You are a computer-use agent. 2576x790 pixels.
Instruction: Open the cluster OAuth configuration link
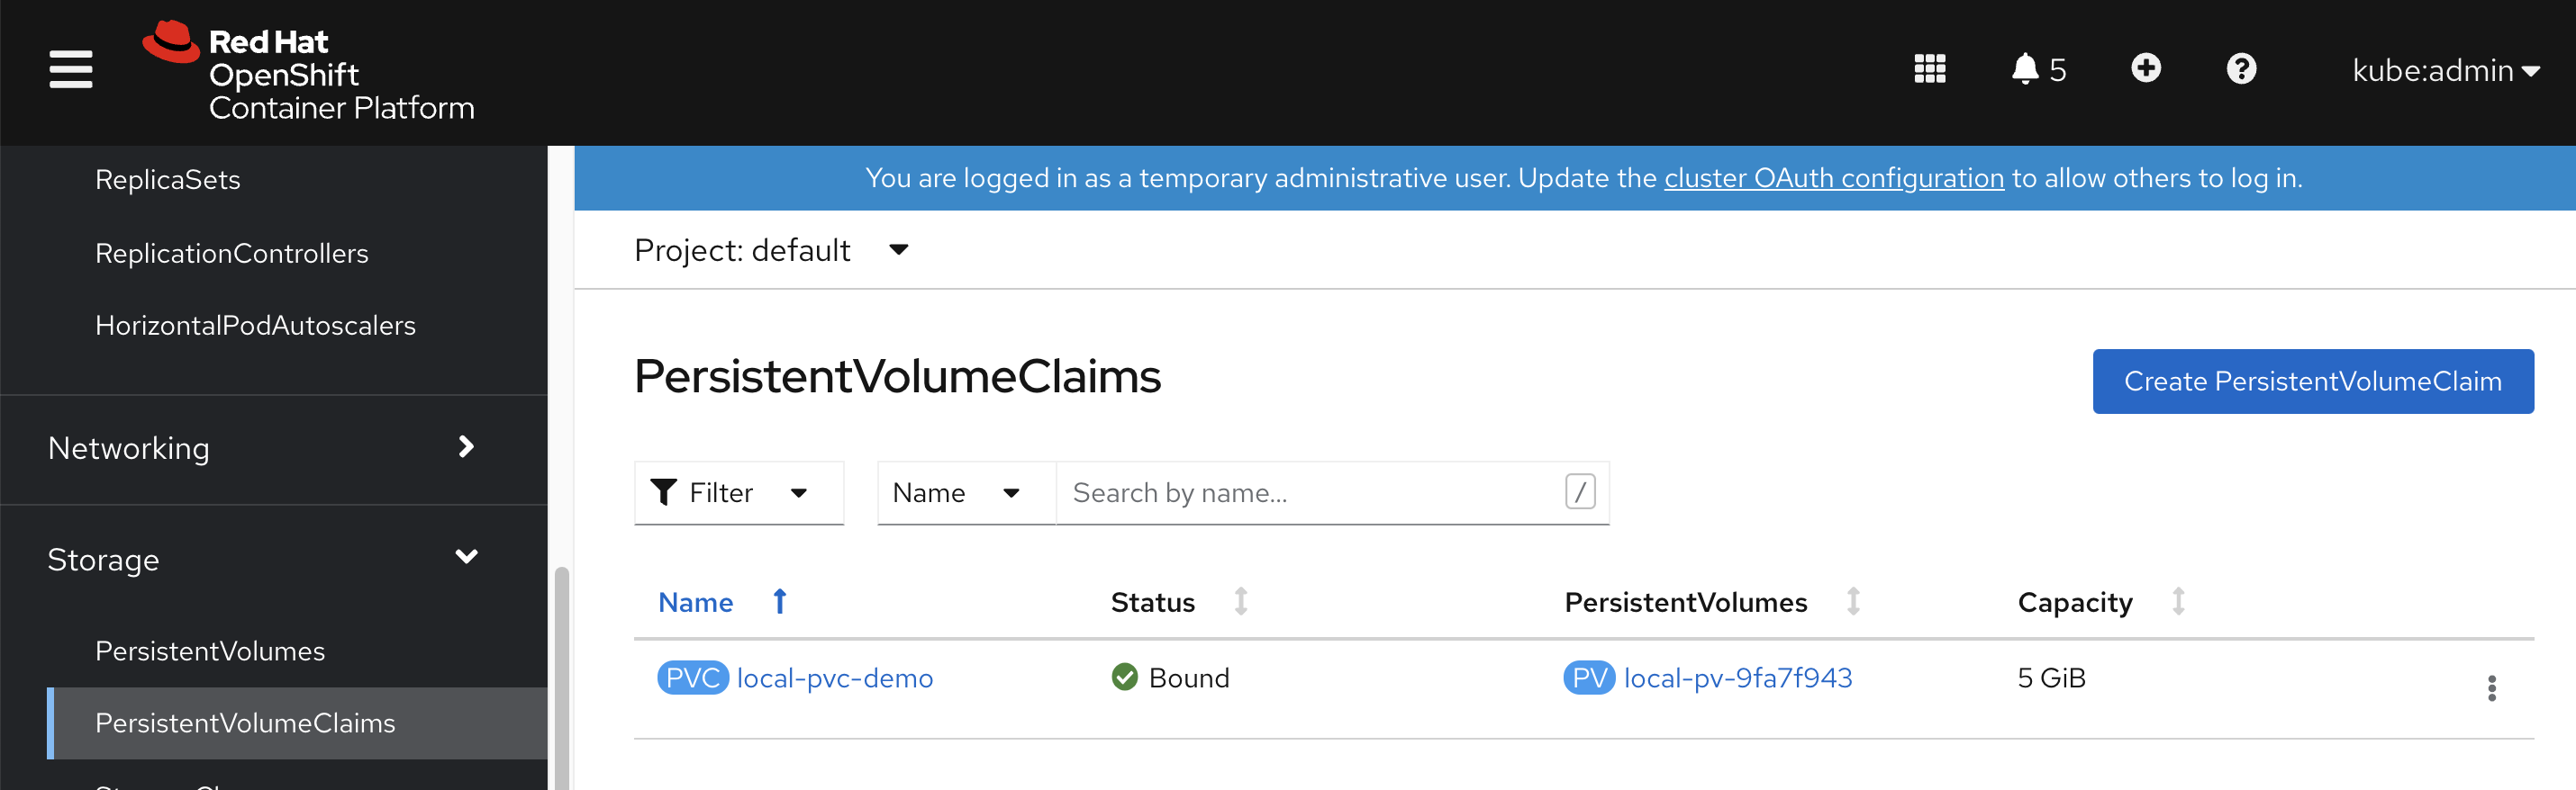(1833, 178)
